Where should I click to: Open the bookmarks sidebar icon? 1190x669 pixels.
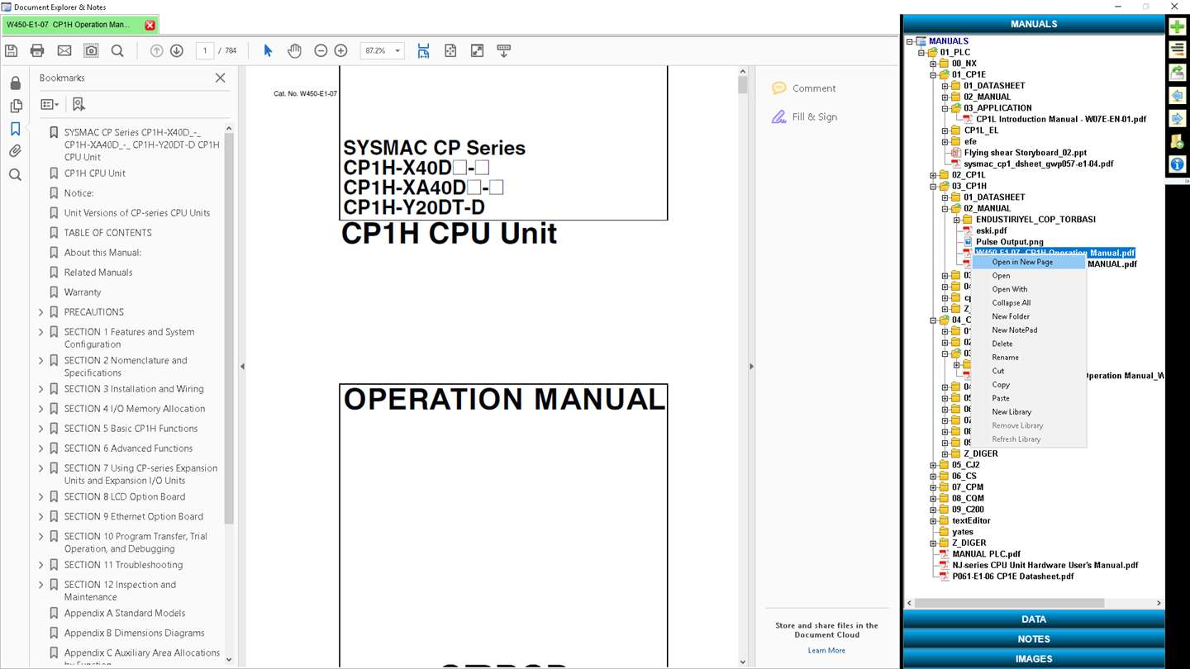click(15, 129)
